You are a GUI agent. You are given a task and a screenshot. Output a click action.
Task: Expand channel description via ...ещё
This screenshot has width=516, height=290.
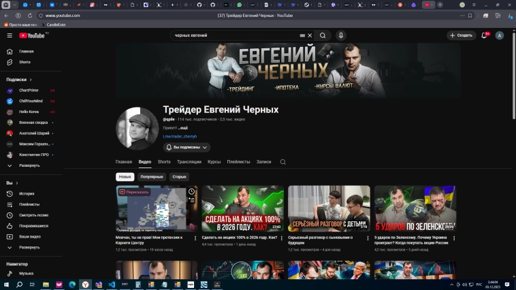[183, 128]
